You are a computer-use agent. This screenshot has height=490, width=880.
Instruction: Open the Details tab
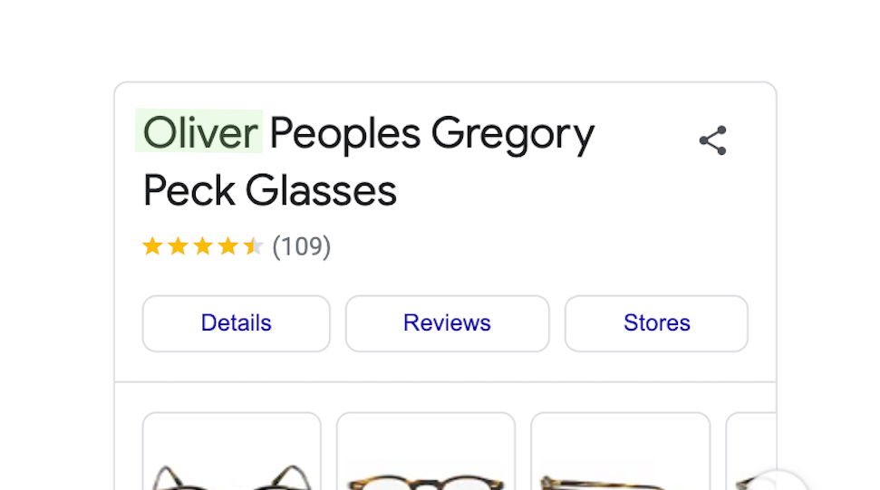237,323
